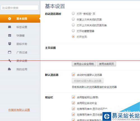Toggle 启用网址自动补全 checkbox
The image size is (140, 121).
tap(73, 103)
